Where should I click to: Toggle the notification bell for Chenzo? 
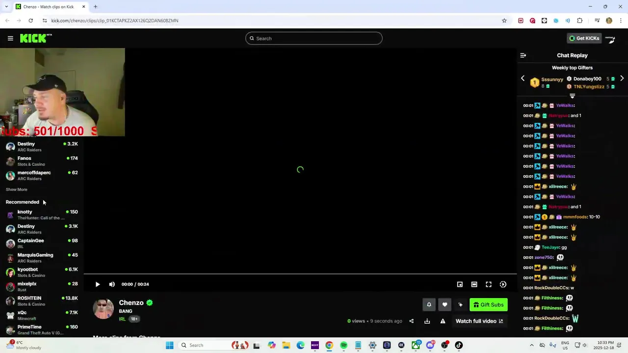(429, 304)
